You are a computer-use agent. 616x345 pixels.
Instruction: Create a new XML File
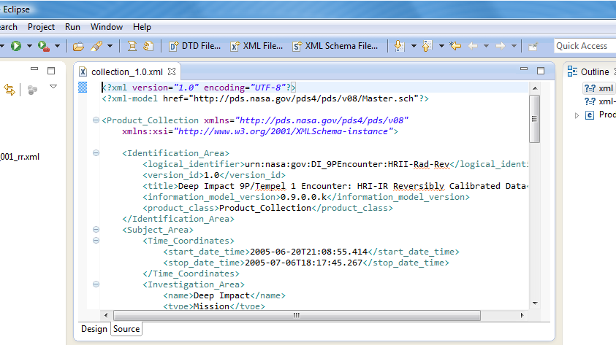pyautogui.click(x=256, y=46)
